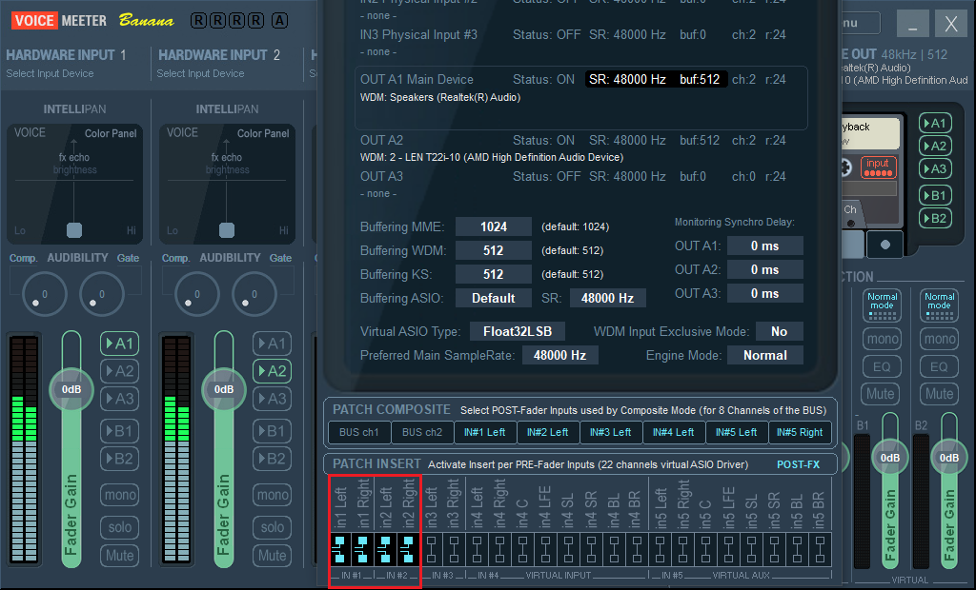Mute Hardware Input 1
This screenshot has width=976, height=590.
[x=119, y=555]
